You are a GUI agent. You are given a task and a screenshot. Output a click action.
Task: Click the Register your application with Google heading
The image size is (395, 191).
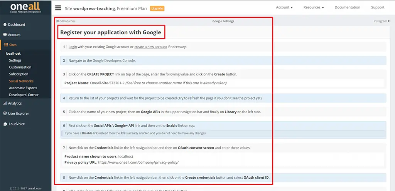click(x=111, y=32)
